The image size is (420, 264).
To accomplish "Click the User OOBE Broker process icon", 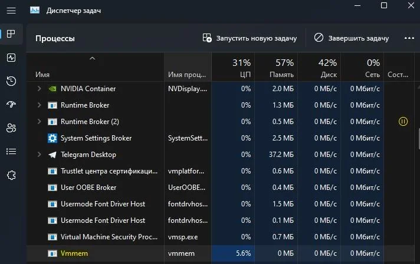I will click(52, 188).
